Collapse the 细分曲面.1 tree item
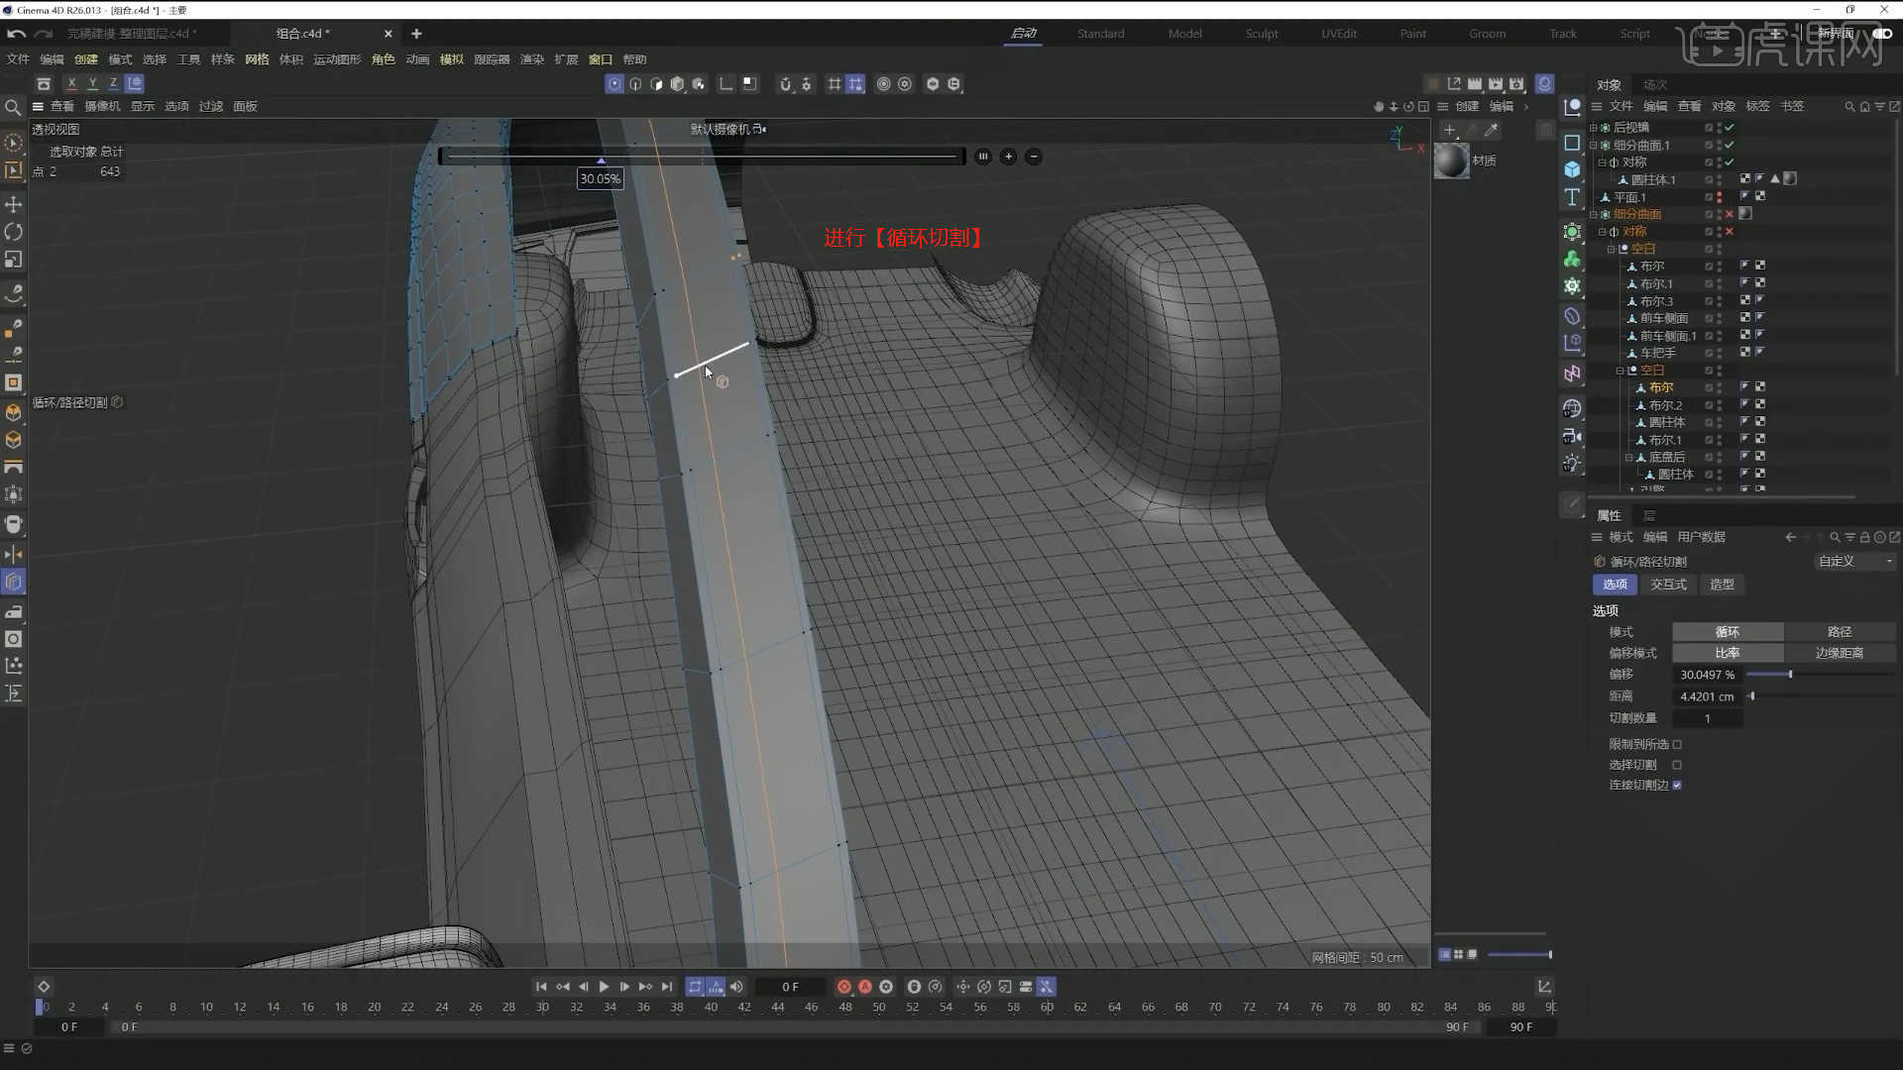This screenshot has height=1070, width=1903. point(1594,145)
